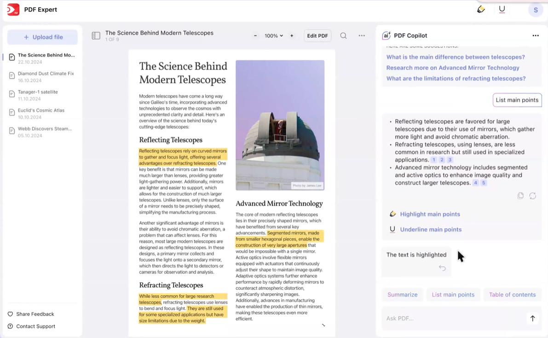The height and width of the screenshot is (338, 548).
Task: Click the document title in toolbar
Action: click(159, 33)
